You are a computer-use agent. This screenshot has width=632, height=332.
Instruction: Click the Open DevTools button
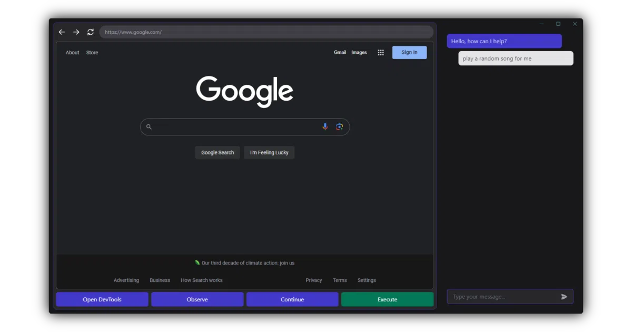coord(102,299)
